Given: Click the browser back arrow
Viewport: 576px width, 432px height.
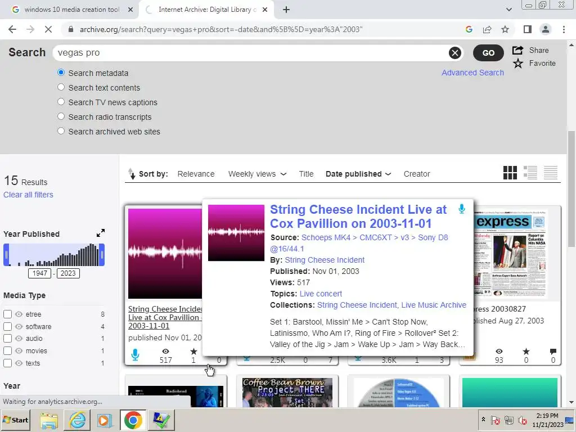Looking at the screenshot, I should tap(12, 29).
